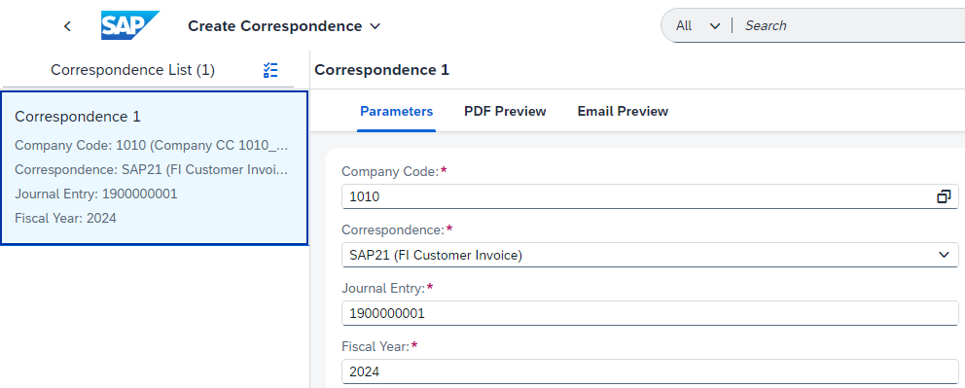Switch to the Parameters tab
965x388 pixels.
pyautogui.click(x=396, y=111)
